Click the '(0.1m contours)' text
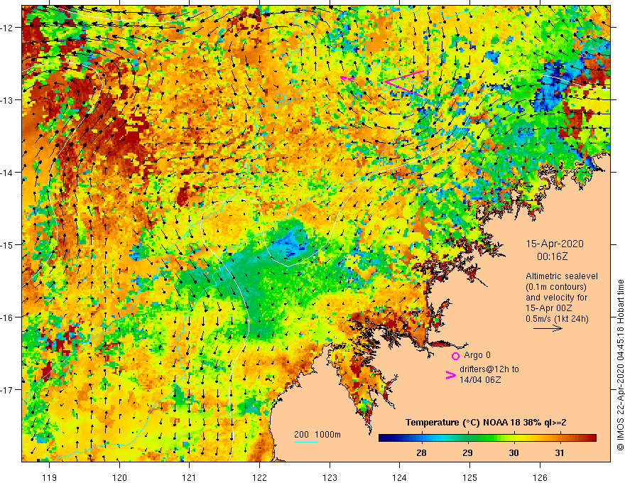Image resolution: width=625 pixels, height=483 pixels. point(555,287)
